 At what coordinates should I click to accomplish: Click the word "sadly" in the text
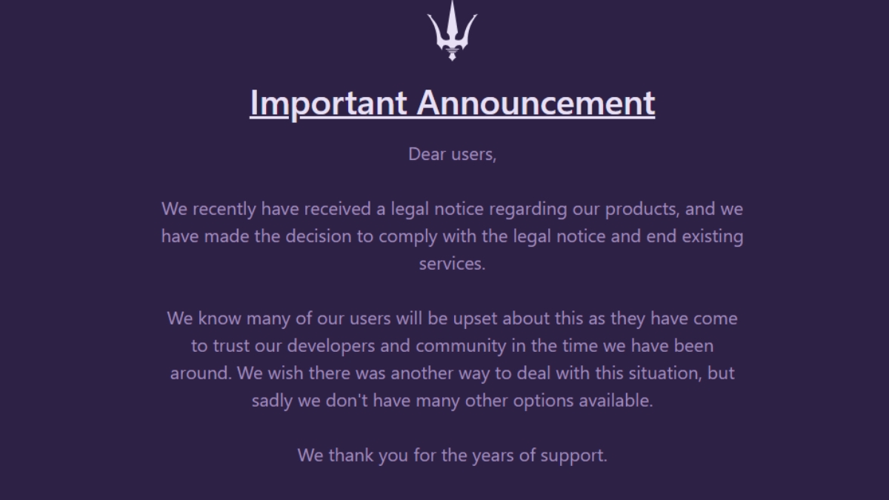pos(272,401)
